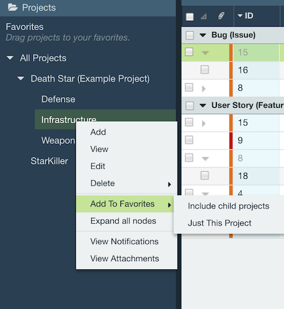
Task: Click the ID column sort arrow
Action: 240,16
